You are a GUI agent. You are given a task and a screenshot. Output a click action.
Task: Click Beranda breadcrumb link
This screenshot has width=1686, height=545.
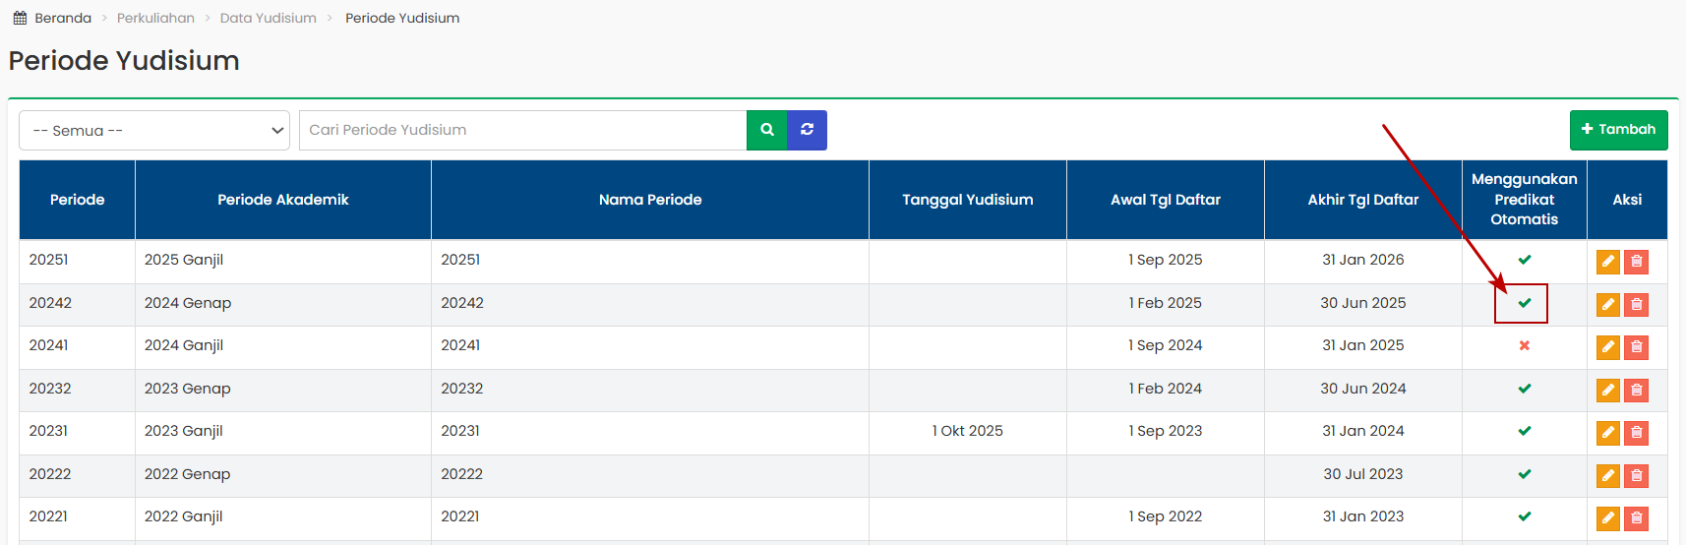point(63,18)
